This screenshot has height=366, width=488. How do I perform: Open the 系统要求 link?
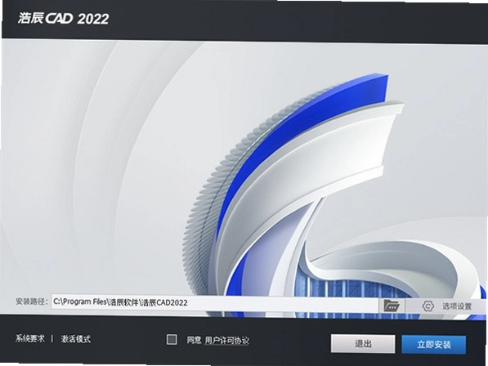tap(30, 338)
